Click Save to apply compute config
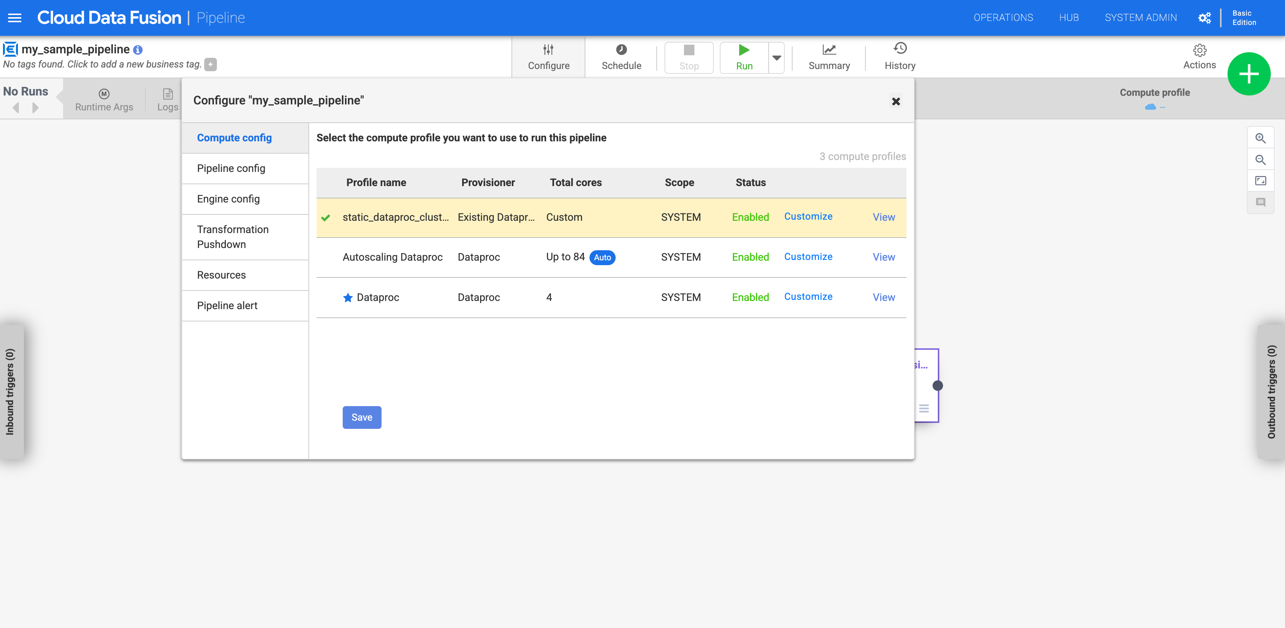Viewport: 1285px width, 628px height. point(361,417)
